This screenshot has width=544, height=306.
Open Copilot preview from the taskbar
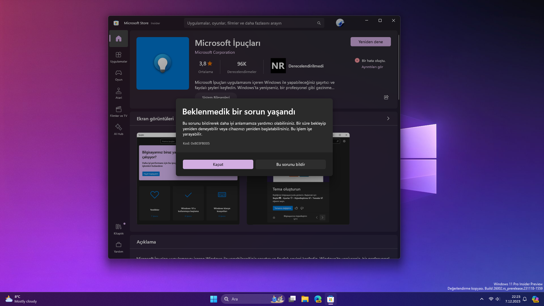click(535, 299)
